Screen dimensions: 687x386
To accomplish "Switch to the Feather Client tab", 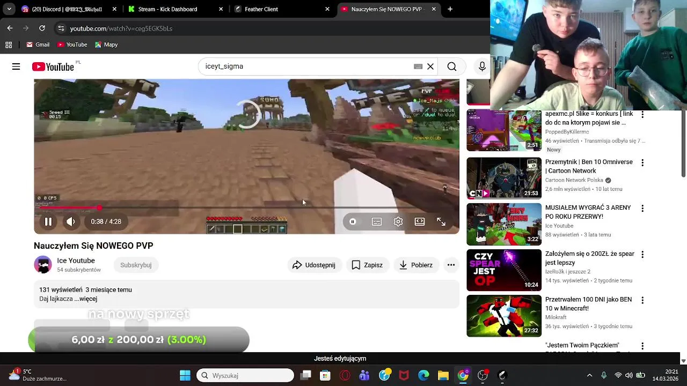I will [282, 9].
